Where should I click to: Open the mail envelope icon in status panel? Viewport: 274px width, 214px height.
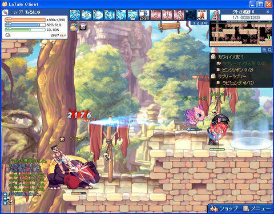(x=7, y=35)
